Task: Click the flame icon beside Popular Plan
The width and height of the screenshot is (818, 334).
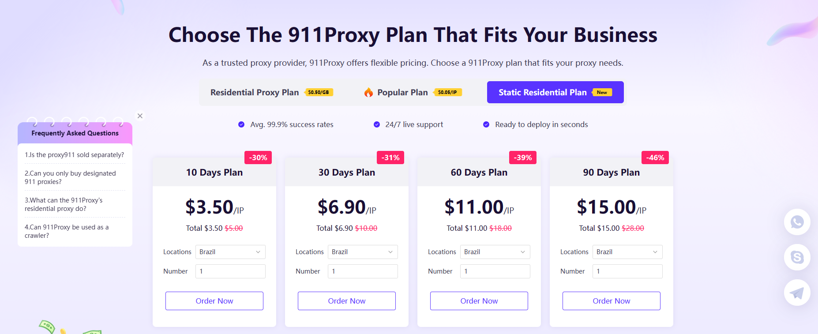Action: 368,93
